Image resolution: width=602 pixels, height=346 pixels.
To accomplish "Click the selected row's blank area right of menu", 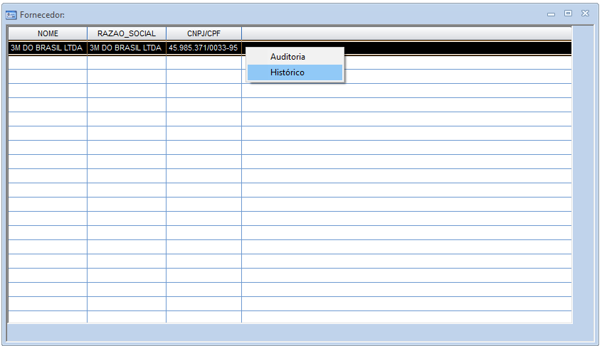I will (x=455, y=48).
